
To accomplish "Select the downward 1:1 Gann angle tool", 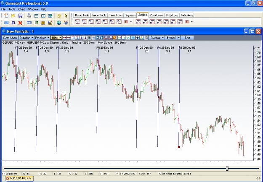I will 159,22.
